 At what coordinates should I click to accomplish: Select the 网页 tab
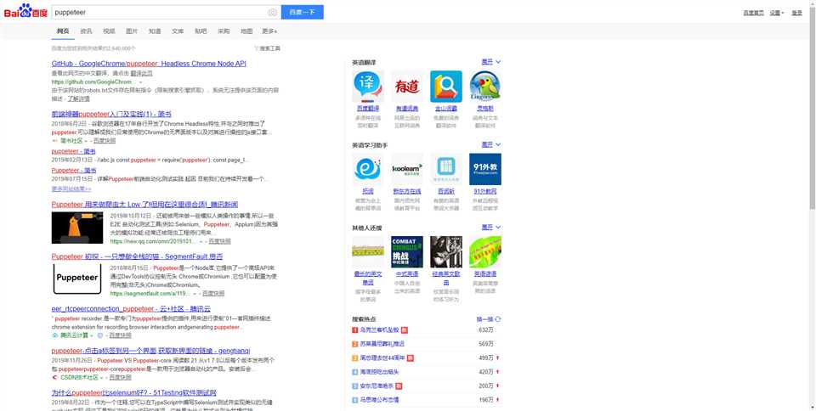pyautogui.click(x=63, y=31)
